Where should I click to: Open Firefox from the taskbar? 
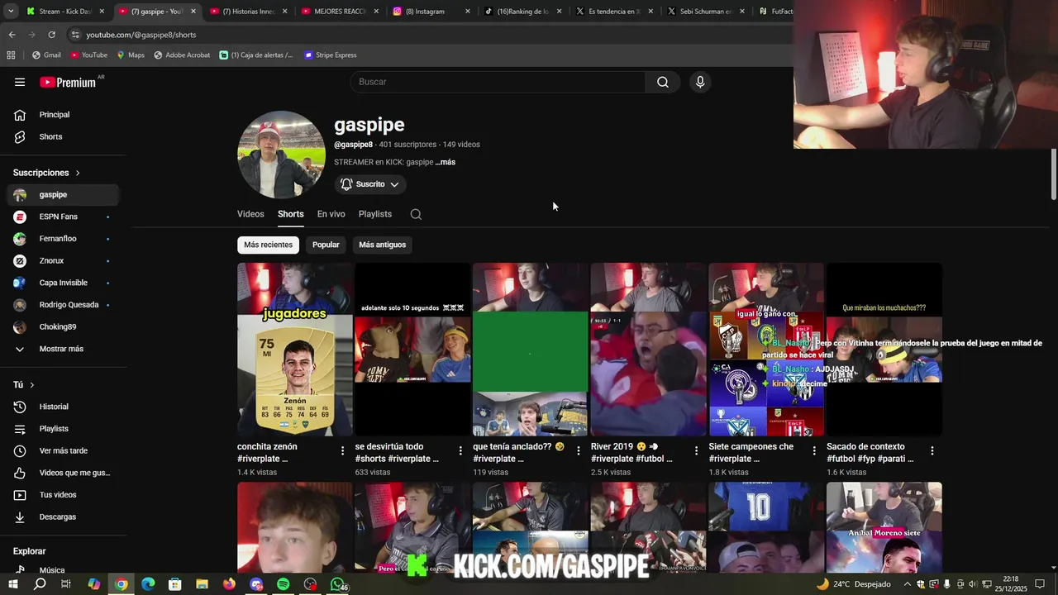coord(229,584)
